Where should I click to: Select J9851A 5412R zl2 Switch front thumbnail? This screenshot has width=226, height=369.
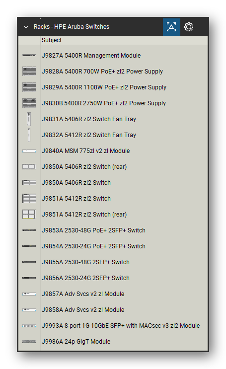pyautogui.click(x=29, y=198)
